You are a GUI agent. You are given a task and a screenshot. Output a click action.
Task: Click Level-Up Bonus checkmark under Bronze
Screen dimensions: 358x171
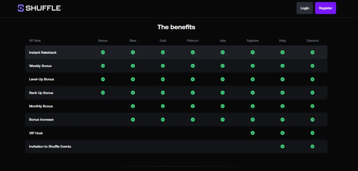(x=103, y=79)
